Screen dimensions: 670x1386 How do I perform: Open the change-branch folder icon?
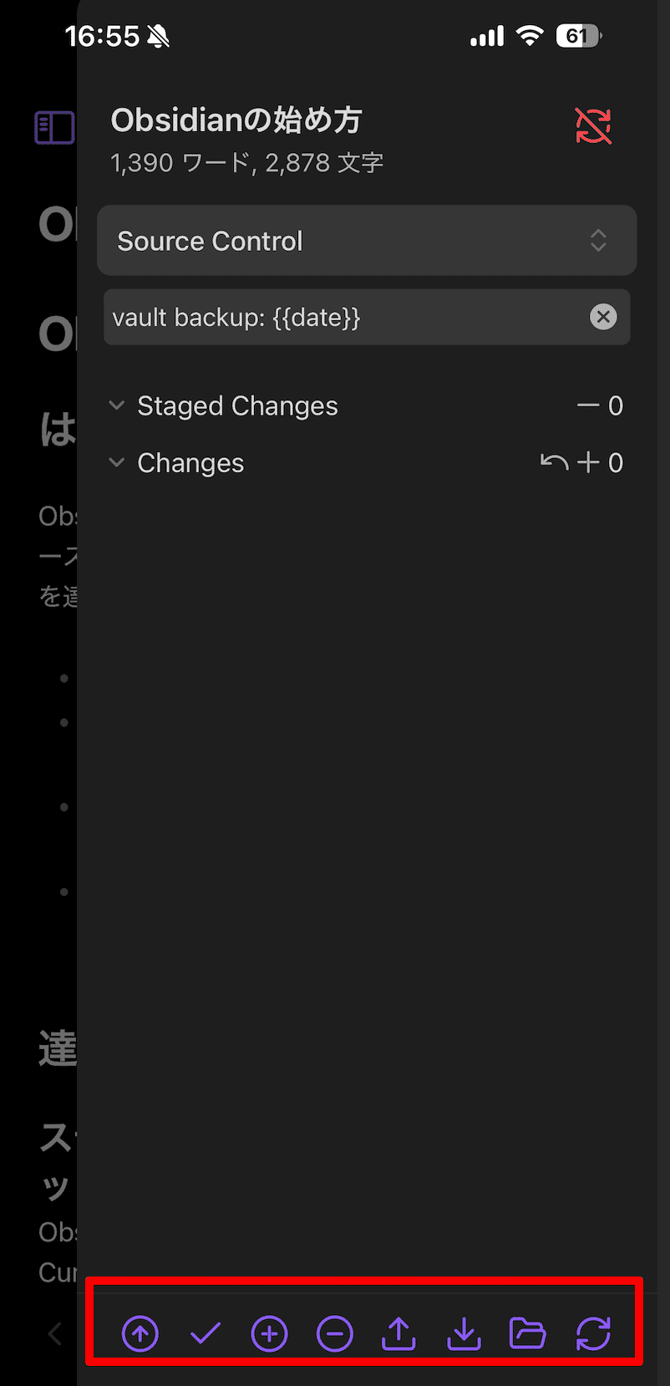point(528,1333)
